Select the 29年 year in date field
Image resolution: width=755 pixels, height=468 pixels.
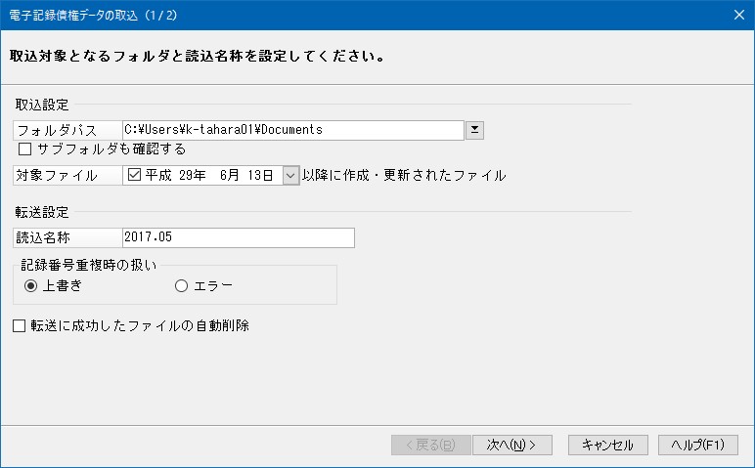[193, 176]
